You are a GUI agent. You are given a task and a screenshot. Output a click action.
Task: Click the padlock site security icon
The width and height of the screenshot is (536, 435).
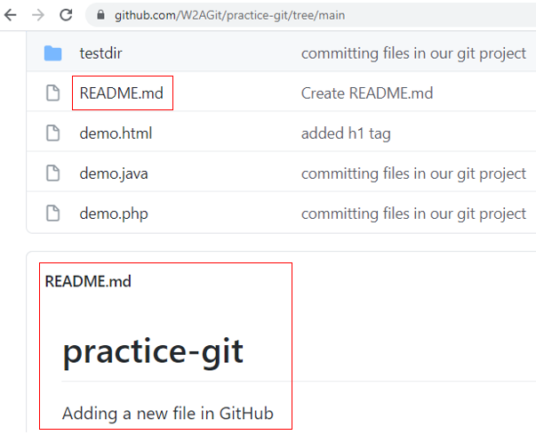point(100,15)
